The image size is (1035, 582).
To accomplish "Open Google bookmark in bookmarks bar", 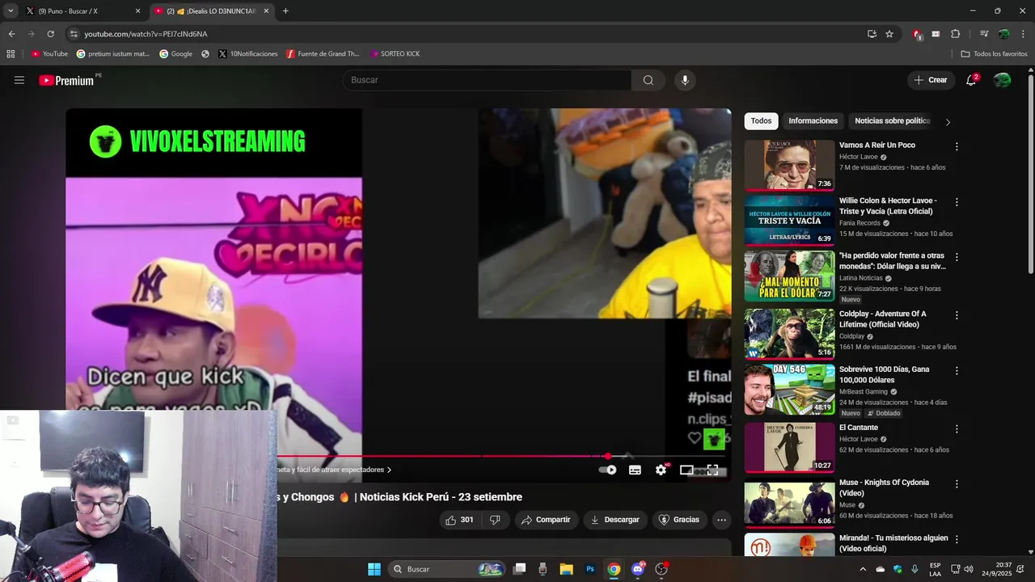I will coord(175,54).
